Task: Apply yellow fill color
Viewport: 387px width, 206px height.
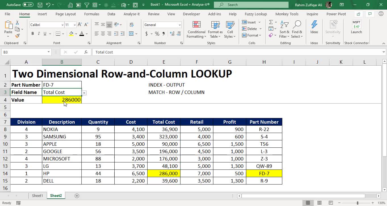Action: (x=71, y=34)
